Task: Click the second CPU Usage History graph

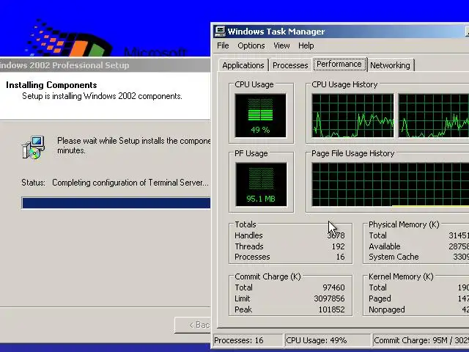Action: [434, 116]
